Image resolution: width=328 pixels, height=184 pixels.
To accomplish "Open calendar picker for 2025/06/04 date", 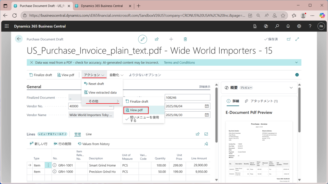I will (x=207, y=106).
